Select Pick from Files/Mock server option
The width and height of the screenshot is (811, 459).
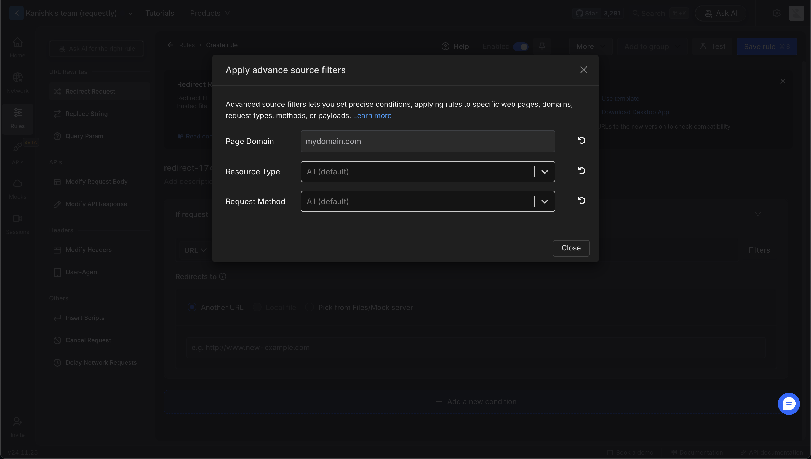[x=310, y=307]
